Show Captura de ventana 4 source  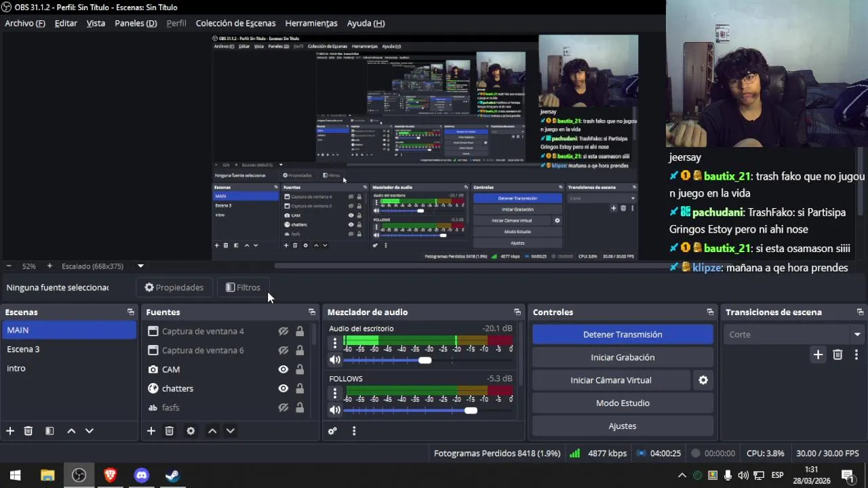coord(283,331)
